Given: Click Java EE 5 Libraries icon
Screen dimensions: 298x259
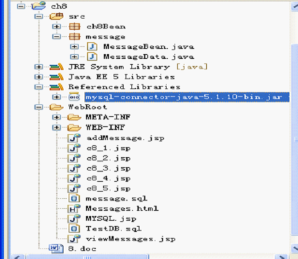Looking at the screenshot, I should coord(56,77).
